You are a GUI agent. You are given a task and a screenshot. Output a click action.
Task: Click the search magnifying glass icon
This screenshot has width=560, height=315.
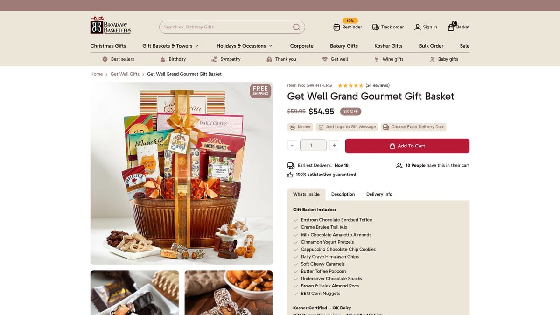coord(296,27)
